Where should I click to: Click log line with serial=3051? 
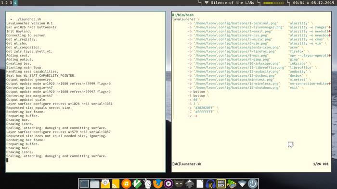click(x=59, y=104)
